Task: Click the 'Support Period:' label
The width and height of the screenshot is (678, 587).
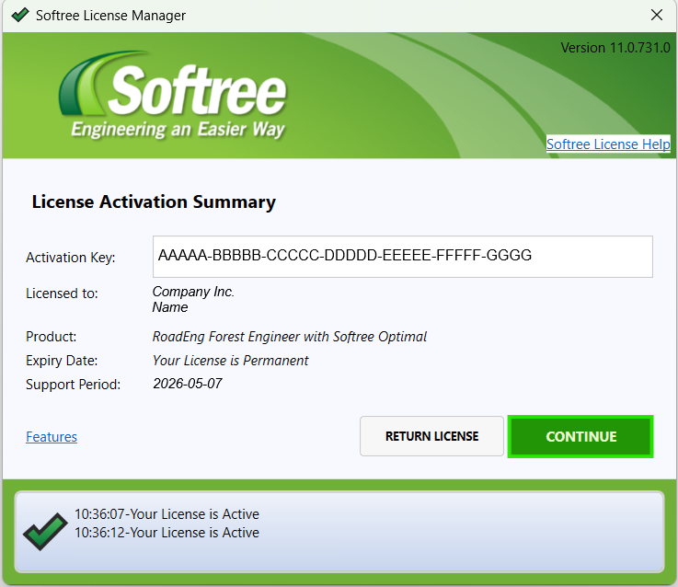Action: pyautogui.click(x=73, y=385)
